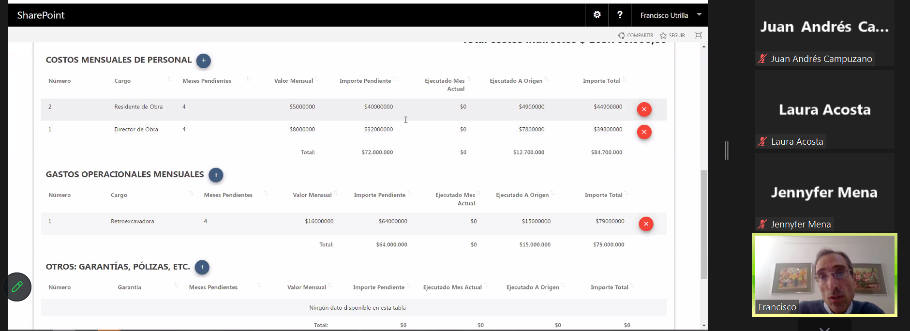Click the $12.700.000 total value
This screenshot has height=331, width=910.
click(529, 152)
